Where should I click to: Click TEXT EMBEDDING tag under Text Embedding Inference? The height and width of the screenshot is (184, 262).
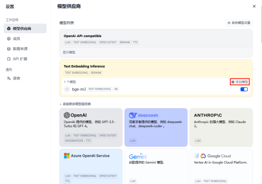point(77,73)
